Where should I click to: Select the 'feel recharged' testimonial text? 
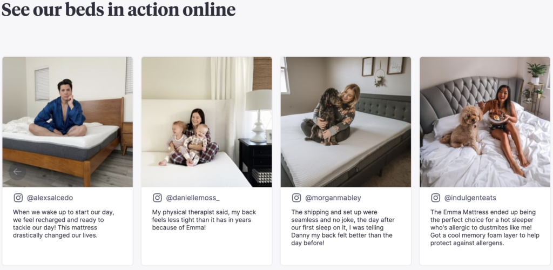pos(64,224)
